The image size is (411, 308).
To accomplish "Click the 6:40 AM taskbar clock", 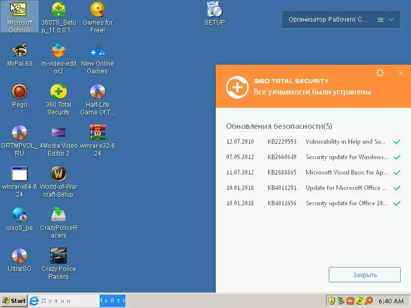I will 391,301.
